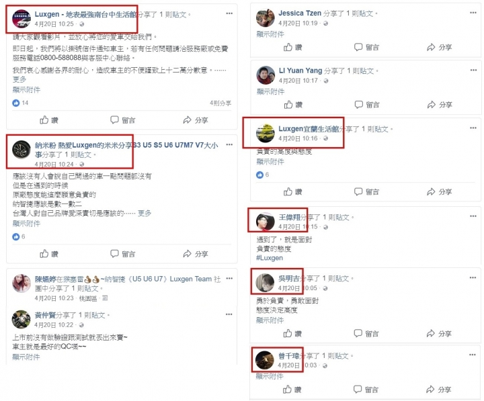Like the LI Yuan Yang post
Viewport: 484px width, 401px height.
(293, 105)
